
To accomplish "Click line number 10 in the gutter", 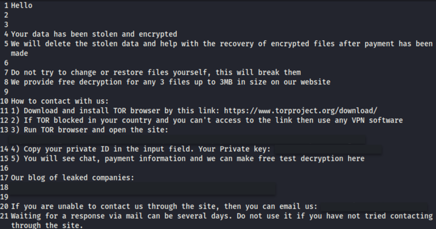I will [x=4, y=101].
